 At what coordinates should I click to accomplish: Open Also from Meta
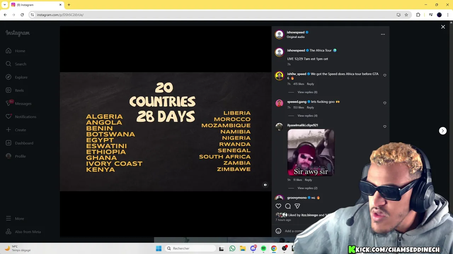point(23,232)
